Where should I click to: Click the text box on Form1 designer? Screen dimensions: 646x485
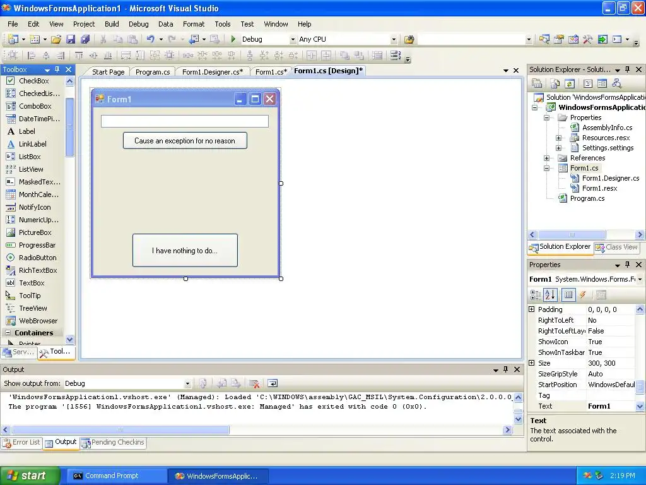pos(185,121)
